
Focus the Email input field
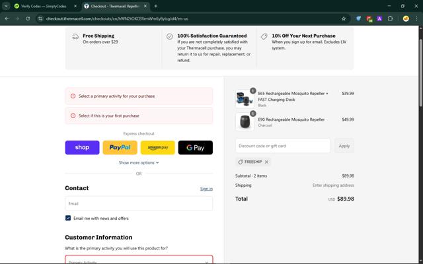139,203
